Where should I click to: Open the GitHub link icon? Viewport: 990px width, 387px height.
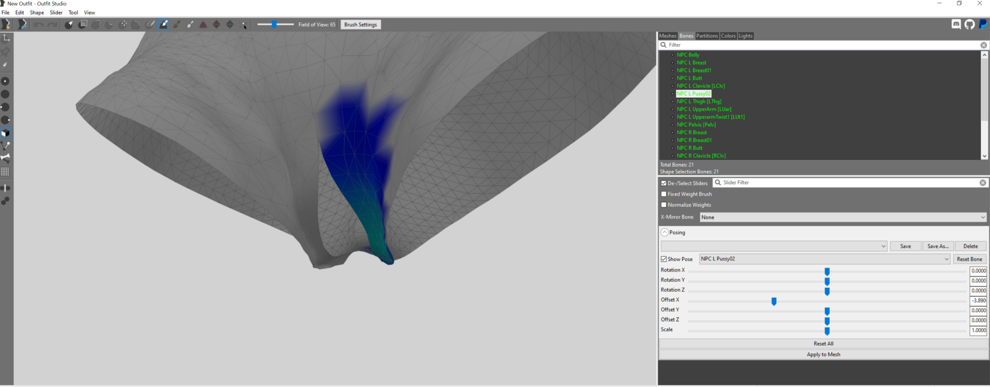point(969,24)
